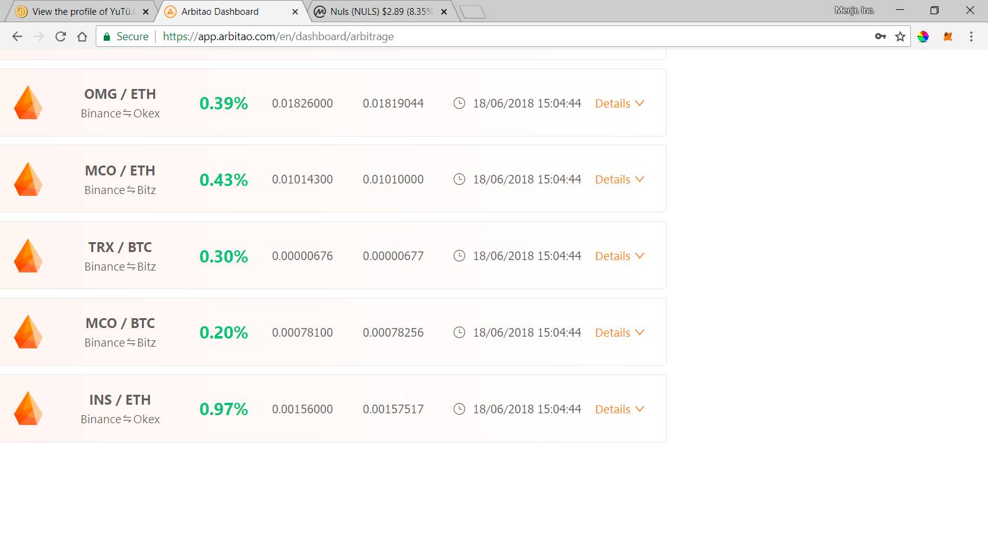Click the MCO / ETH orange gem icon
This screenshot has height=556, width=988.
tap(28, 179)
